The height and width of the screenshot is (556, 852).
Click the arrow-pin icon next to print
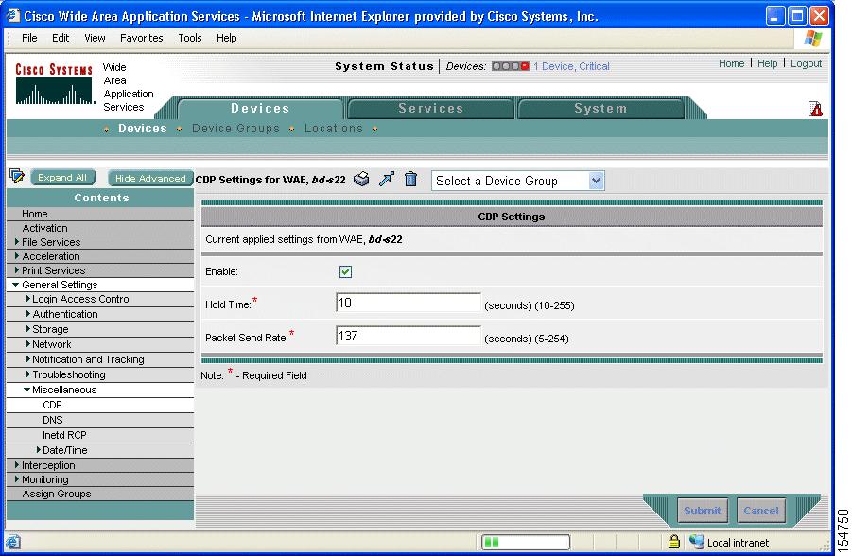click(x=387, y=179)
